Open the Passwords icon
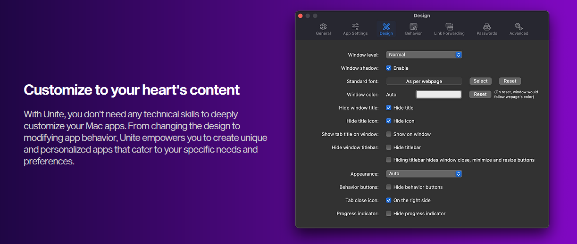This screenshot has height=244, width=577. pos(486,27)
